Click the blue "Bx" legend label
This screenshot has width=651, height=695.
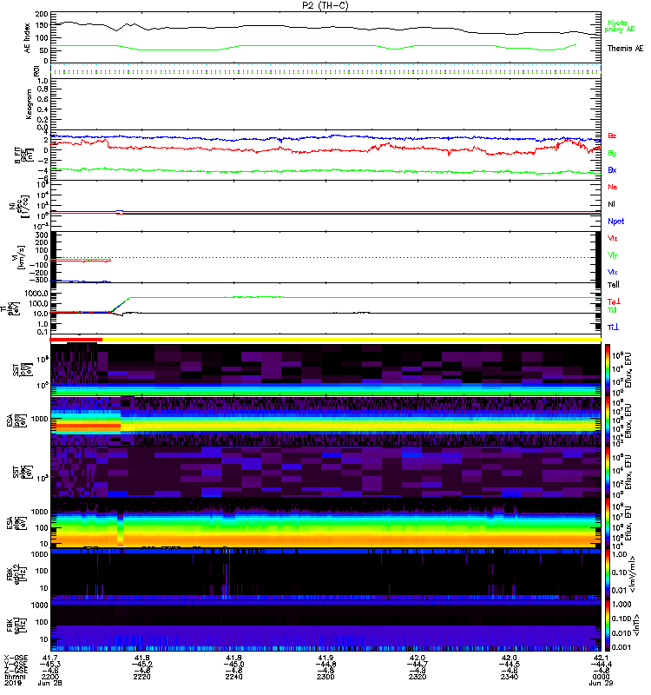612,169
